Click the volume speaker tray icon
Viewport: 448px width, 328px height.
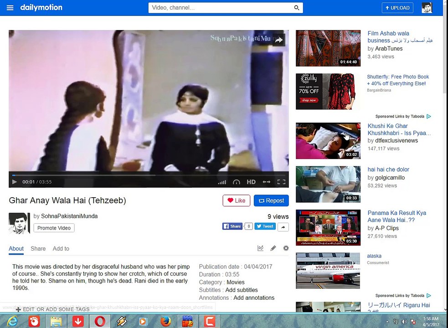[x=404, y=322]
